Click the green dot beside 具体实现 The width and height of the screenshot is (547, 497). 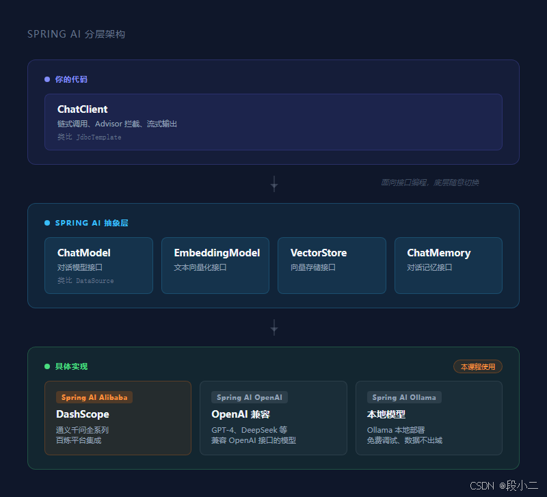click(x=47, y=366)
